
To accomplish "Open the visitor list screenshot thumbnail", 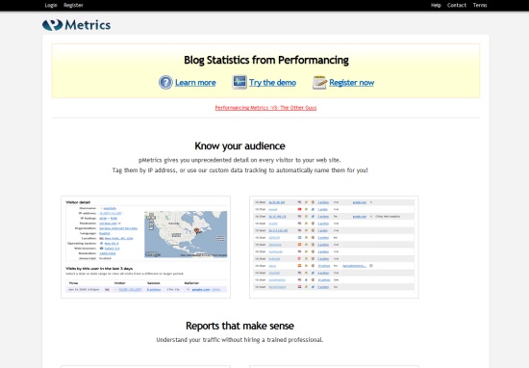I will [334, 247].
